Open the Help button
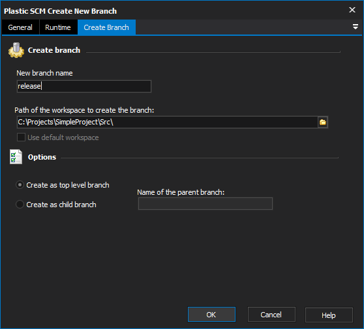364x329 pixels. pos(329,315)
